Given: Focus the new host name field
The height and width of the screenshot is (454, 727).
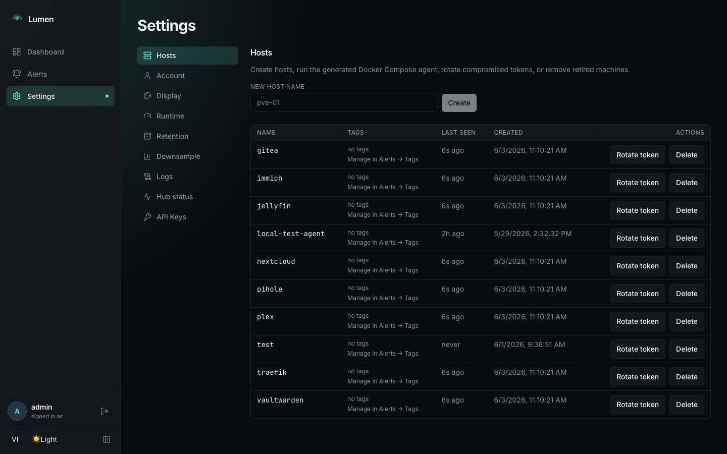Looking at the screenshot, I should [x=344, y=102].
